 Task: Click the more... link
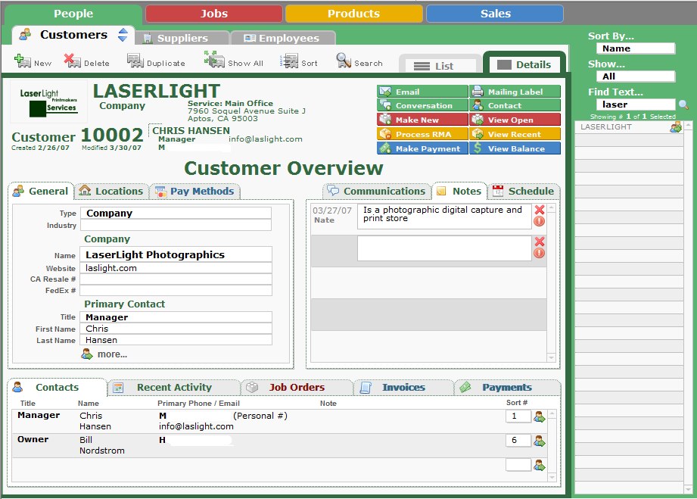pyautogui.click(x=112, y=354)
